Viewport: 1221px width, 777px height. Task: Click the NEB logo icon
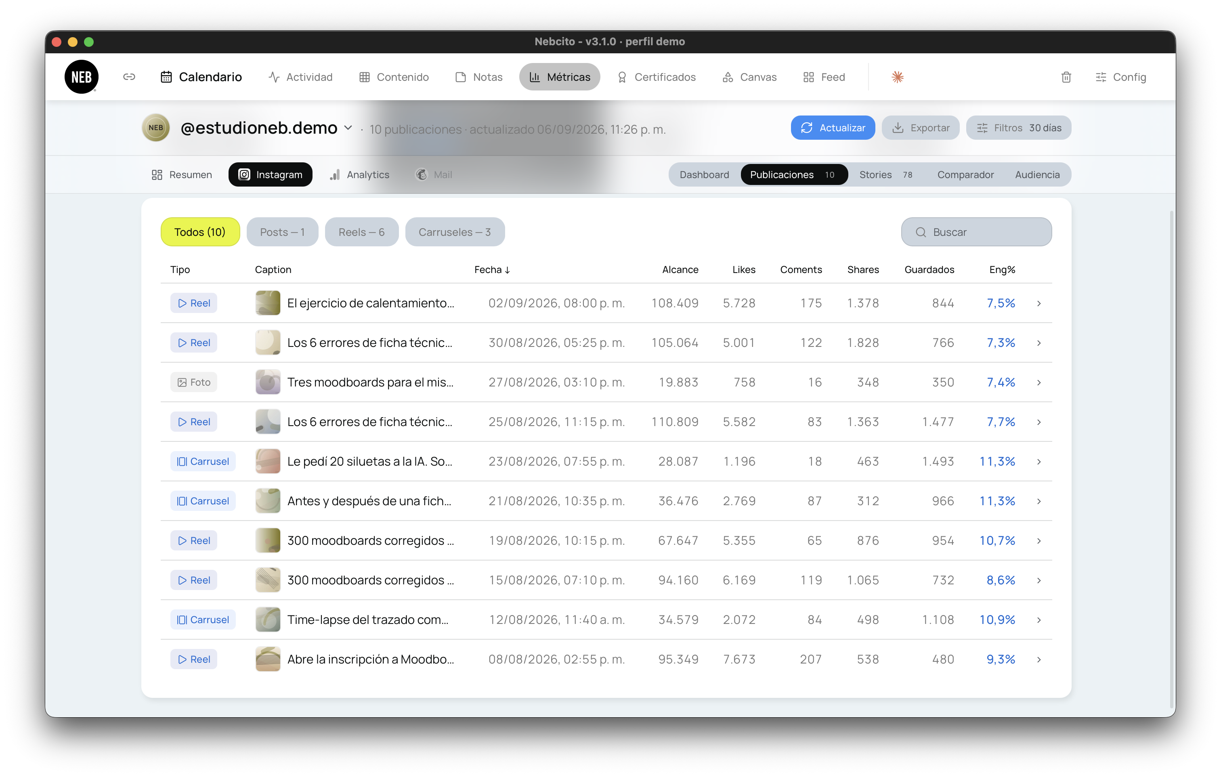pyautogui.click(x=81, y=77)
